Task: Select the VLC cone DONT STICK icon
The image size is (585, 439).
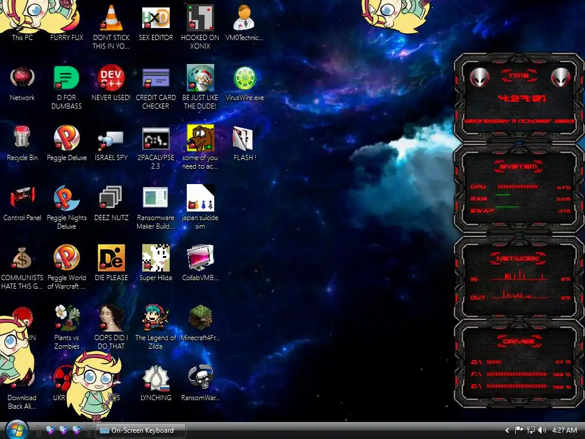Action: coord(111,18)
